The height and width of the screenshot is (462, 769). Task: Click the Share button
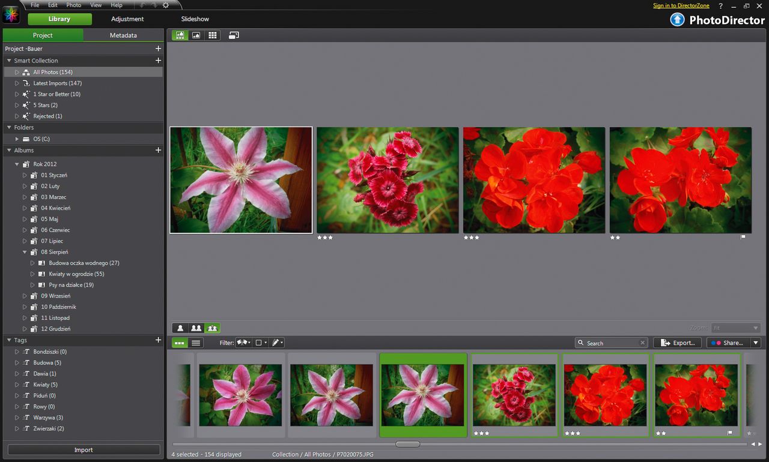click(728, 343)
